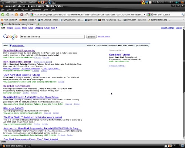The width and height of the screenshot is (185, 148).
Task: Click the greyed forward arrow button
Action: click(8, 14)
